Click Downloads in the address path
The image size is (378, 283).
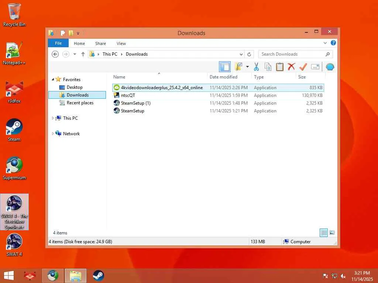coord(137,54)
